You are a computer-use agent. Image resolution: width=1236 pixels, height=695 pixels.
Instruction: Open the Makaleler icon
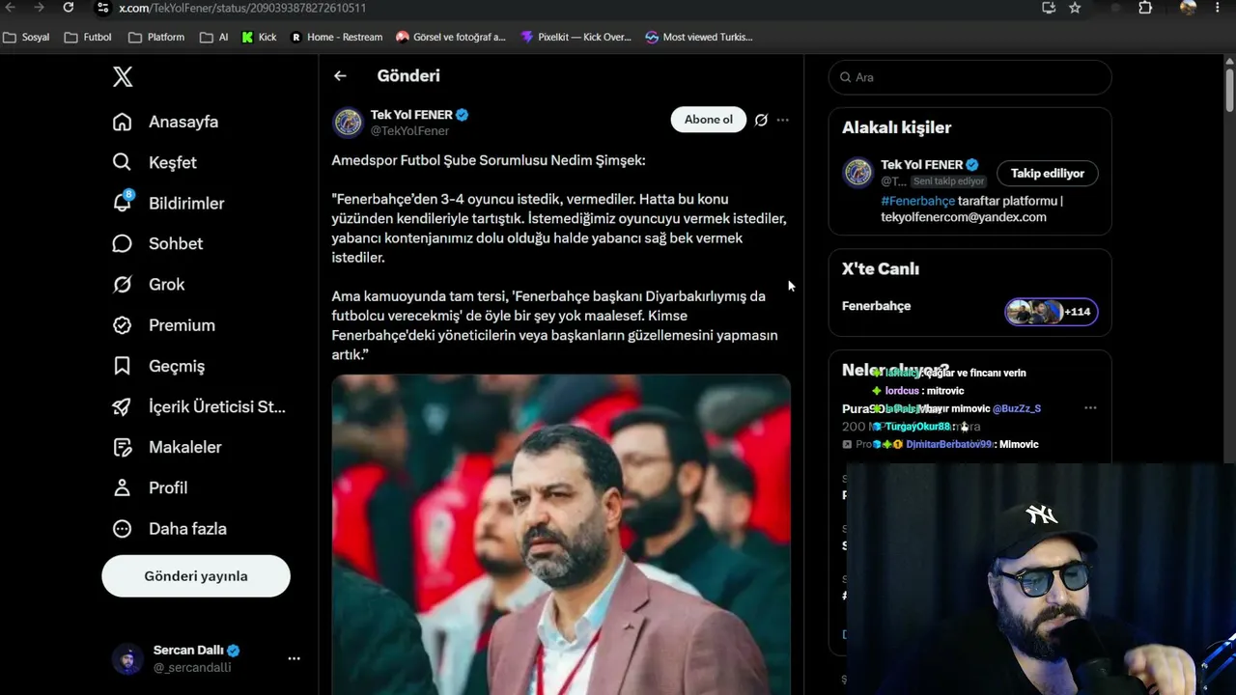click(122, 447)
